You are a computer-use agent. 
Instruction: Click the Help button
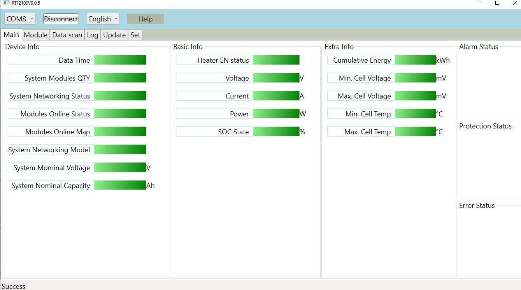[x=145, y=19]
